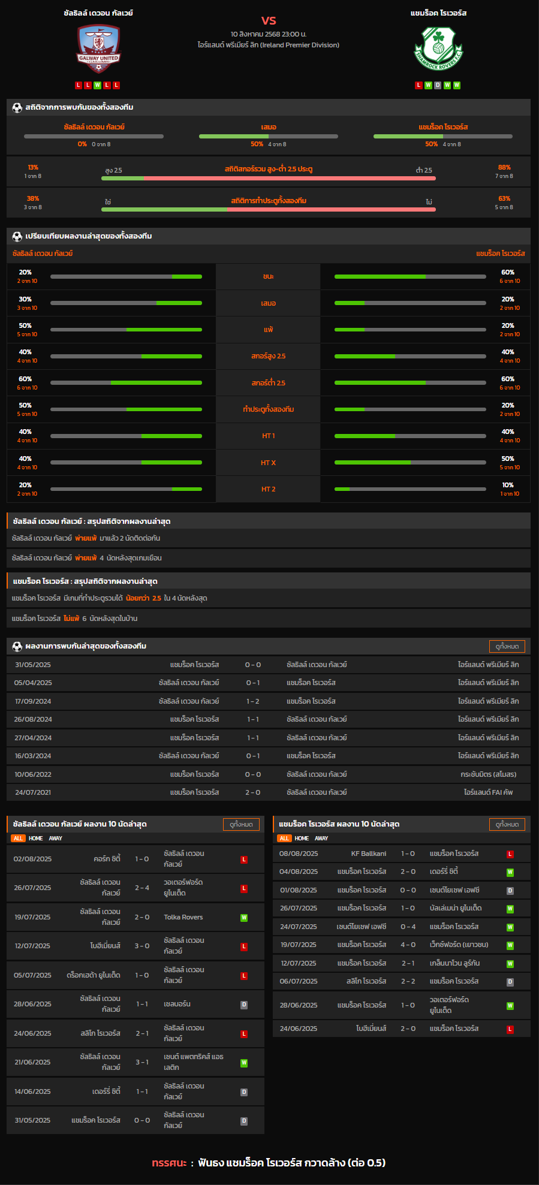Click W badge for Shamrock 24/07/2025 0-4 match
The height and width of the screenshot is (1185, 539).
click(x=510, y=927)
